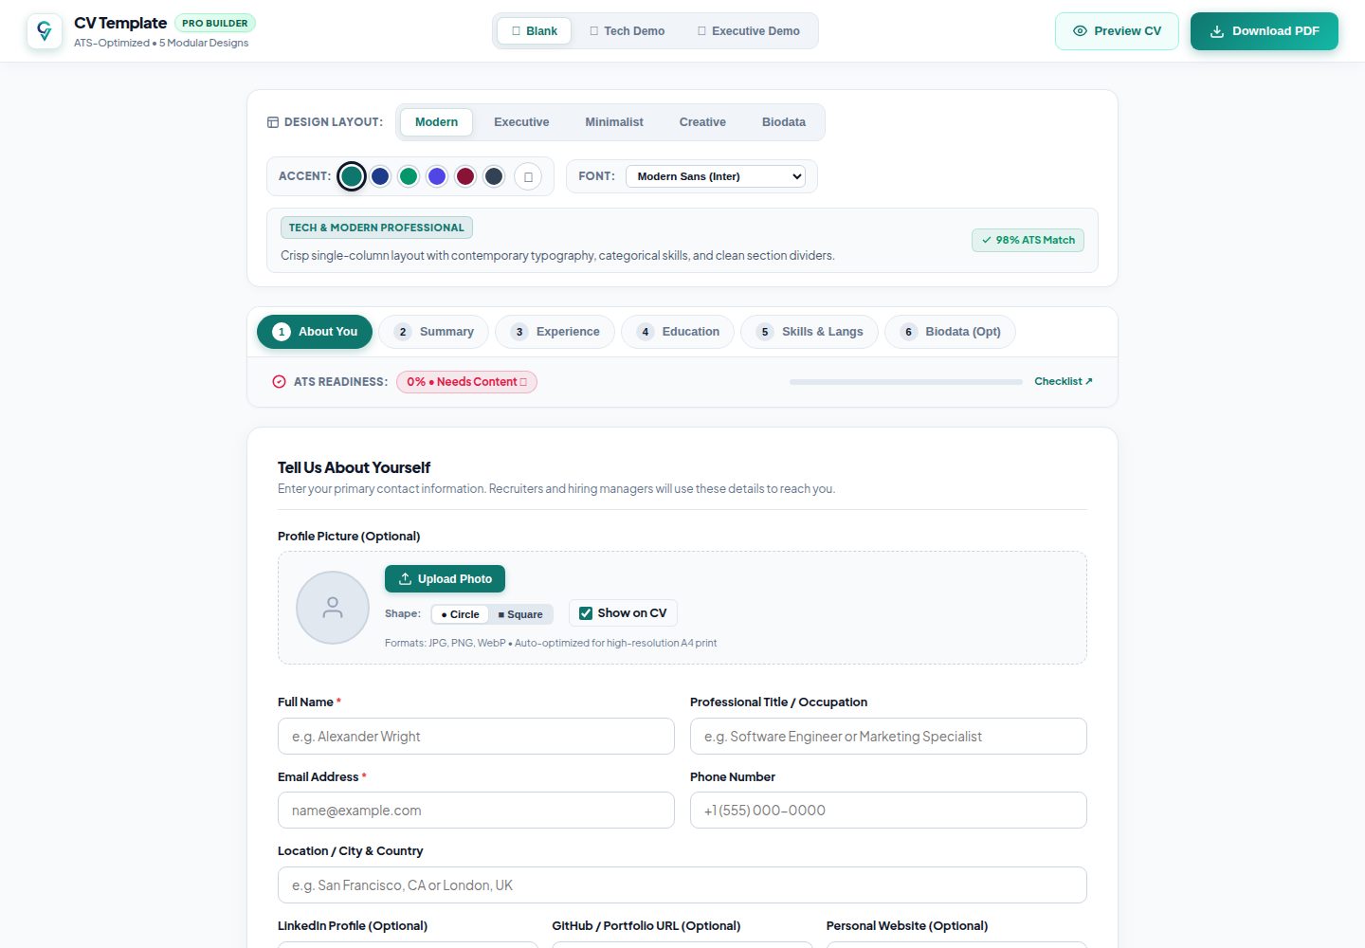This screenshot has height=948, width=1365.
Task: Pick the indigo purple accent color swatch
Action: click(x=437, y=176)
